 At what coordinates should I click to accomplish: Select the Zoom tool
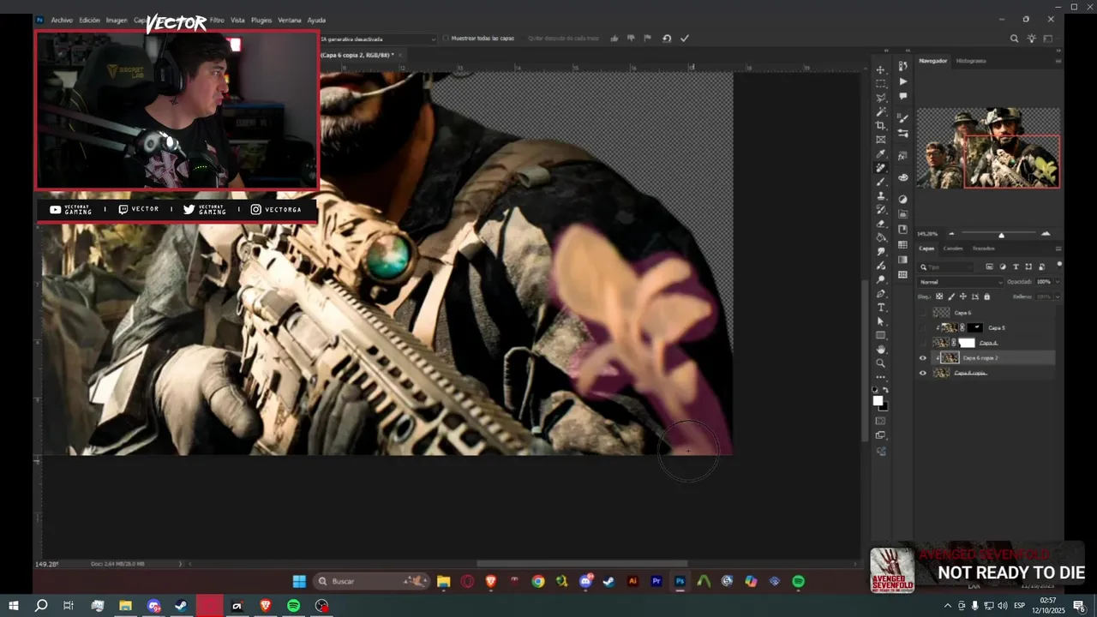pyautogui.click(x=881, y=363)
